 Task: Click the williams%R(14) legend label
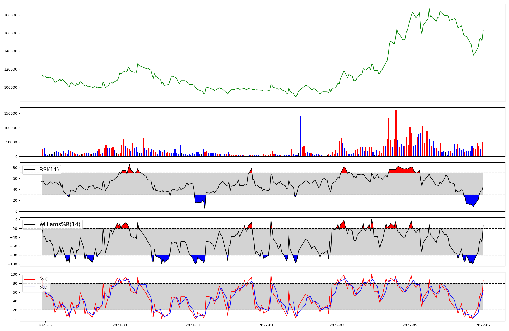60,224
